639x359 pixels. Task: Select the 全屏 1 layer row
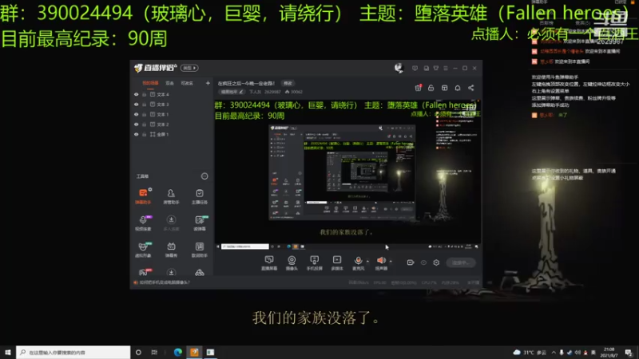pyautogui.click(x=172, y=134)
